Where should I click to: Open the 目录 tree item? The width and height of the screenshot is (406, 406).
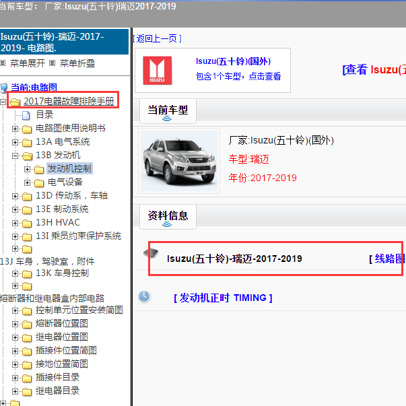44,114
